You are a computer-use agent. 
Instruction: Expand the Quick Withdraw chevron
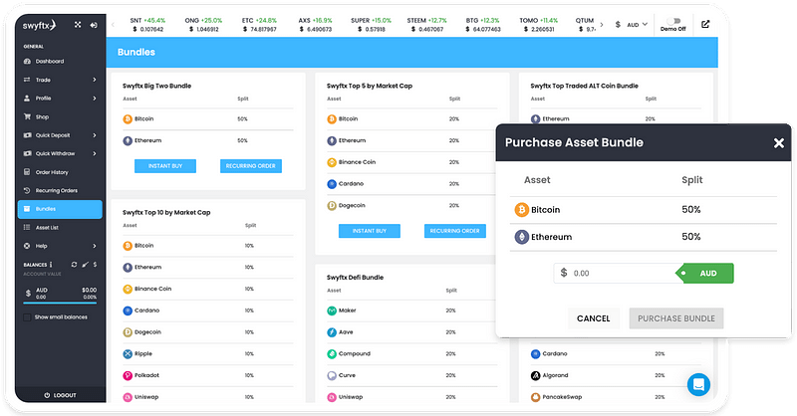point(95,153)
